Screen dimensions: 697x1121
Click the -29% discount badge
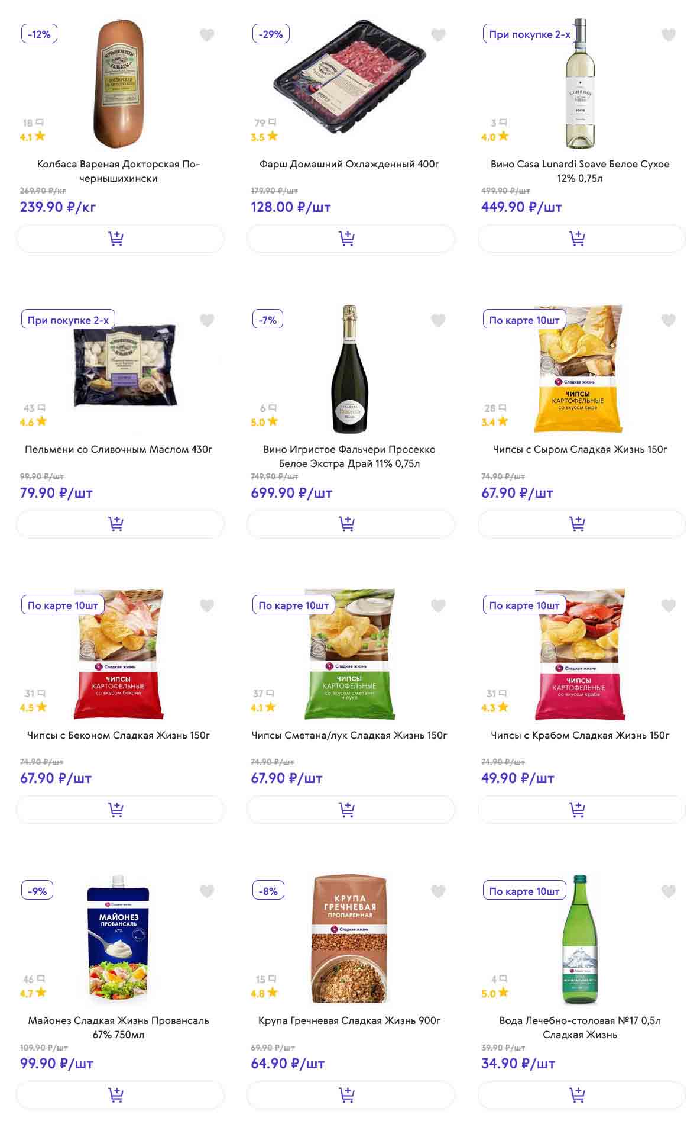(x=271, y=34)
